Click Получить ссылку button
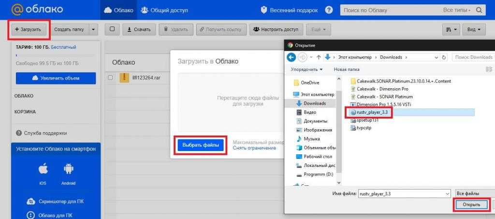The height and width of the screenshot is (219, 495). [x=220, y=29]
